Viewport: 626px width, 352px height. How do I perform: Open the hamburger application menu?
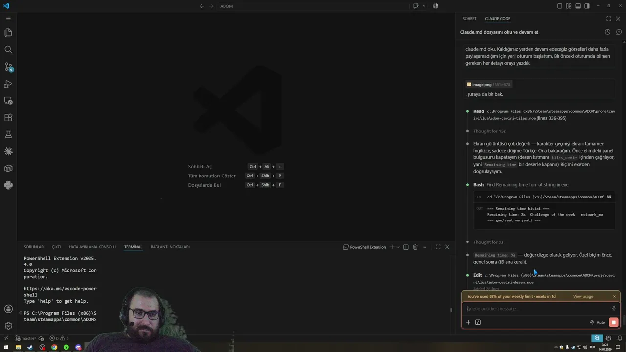pyautogui.click(x=8, y=18)
